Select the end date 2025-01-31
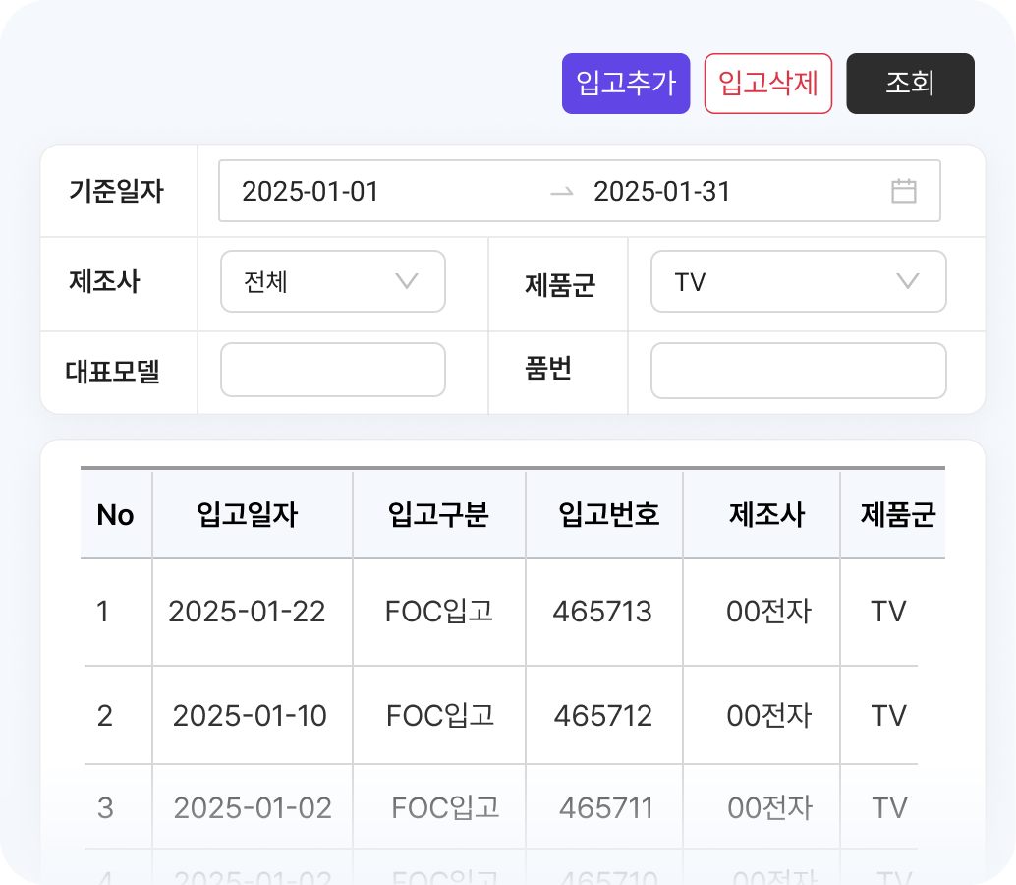This screenshot has width=1016, height=885. pos(662,192)
